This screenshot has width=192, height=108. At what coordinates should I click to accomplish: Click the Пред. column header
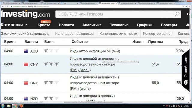(183, 42)
